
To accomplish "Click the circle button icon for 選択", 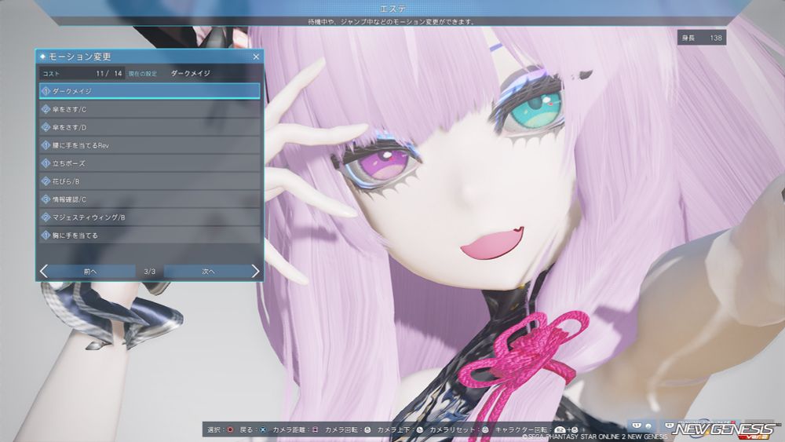I will [230, 429].
